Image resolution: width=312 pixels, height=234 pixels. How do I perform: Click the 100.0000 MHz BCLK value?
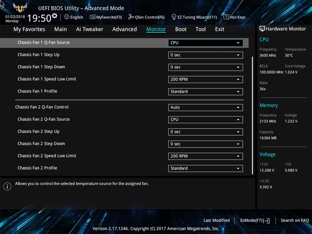(x=271, y=72)
